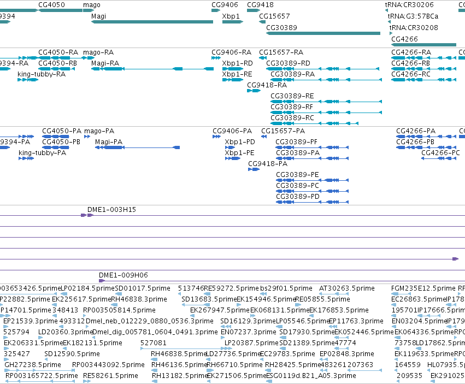Click the DME1-009H06 clone label
Screen dimensions: 465x384
[x=123, y=275]
